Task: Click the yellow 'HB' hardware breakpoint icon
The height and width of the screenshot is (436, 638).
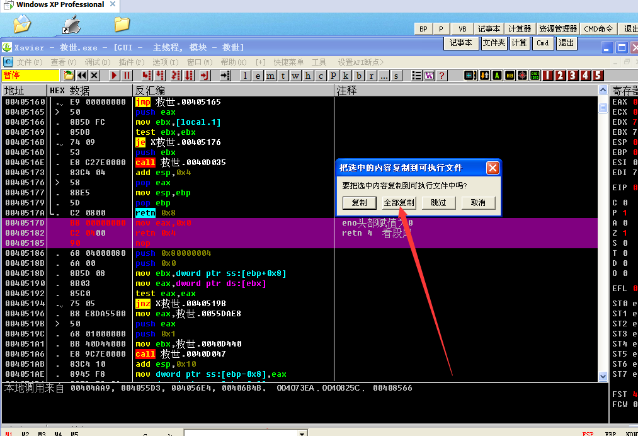Action: (x=510, y=76)
